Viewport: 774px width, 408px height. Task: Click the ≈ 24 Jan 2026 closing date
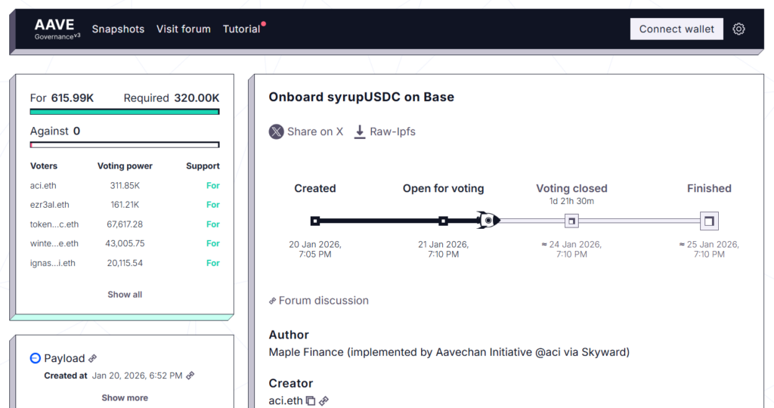point(571,249)
